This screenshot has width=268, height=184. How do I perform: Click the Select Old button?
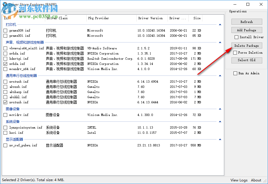pyautogui.click(x=246, y=60)
